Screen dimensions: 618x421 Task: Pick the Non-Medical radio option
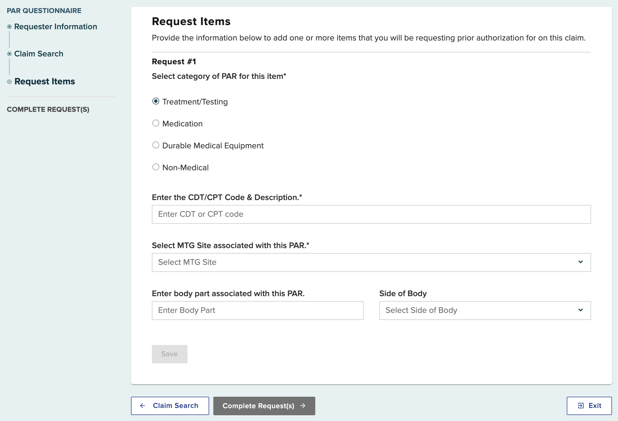pos(156,167)
